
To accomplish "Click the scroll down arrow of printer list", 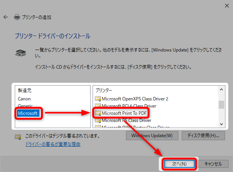I will point(221,124).
